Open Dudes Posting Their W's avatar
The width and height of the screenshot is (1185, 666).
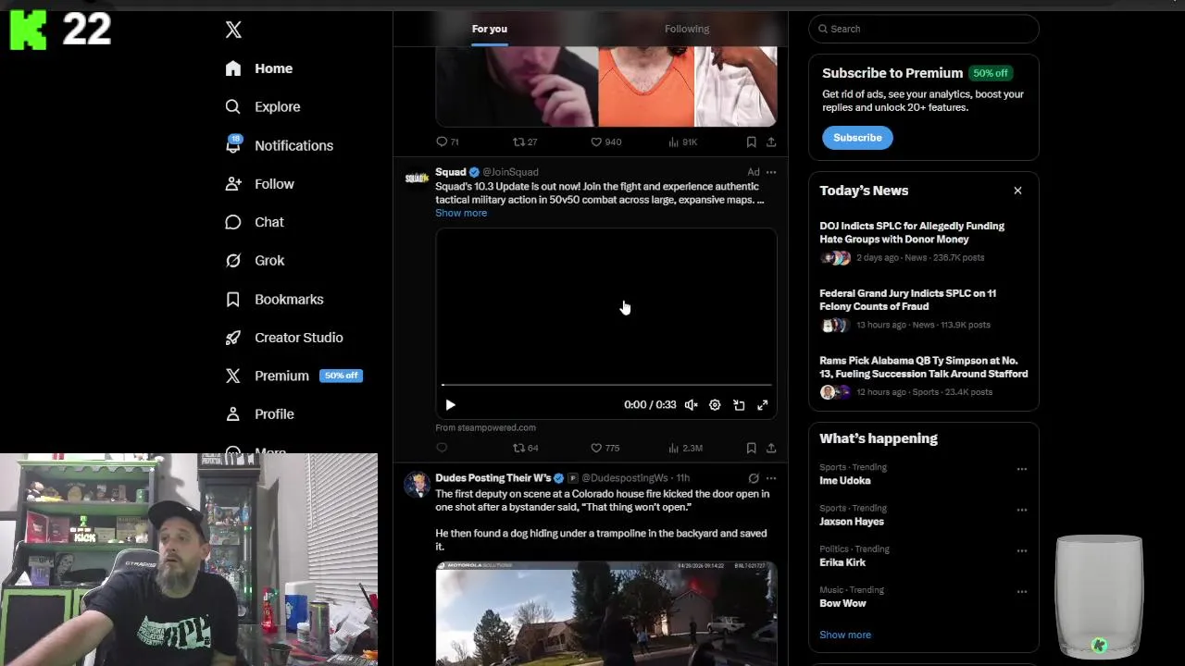click(418, 484)
